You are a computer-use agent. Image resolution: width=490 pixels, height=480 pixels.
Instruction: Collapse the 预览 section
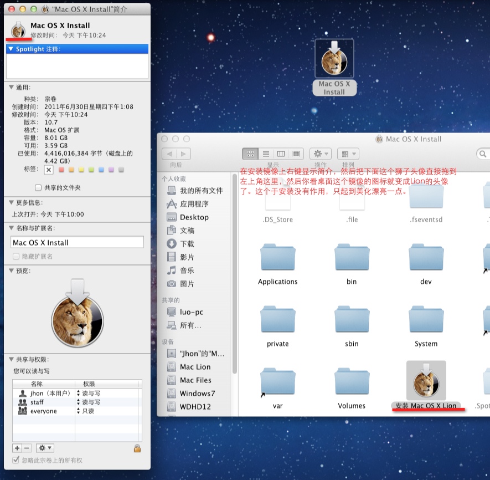coord(11,270)
